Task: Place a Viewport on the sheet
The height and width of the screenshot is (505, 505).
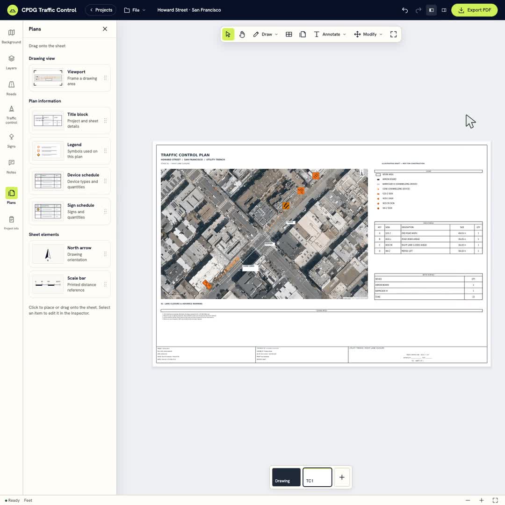Action: (x=70, y=78)
